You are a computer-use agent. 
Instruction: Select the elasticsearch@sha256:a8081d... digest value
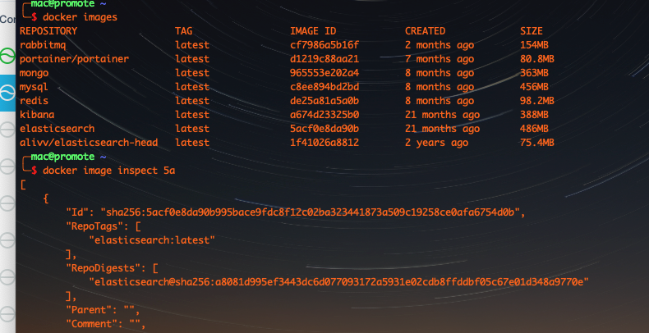pyautogui.click(x=339, y=282)
